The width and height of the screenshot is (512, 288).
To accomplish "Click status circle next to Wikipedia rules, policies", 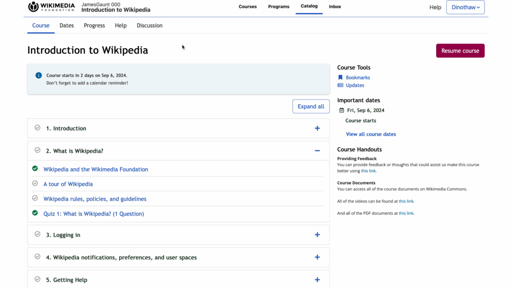I will [x=35, y=198].
